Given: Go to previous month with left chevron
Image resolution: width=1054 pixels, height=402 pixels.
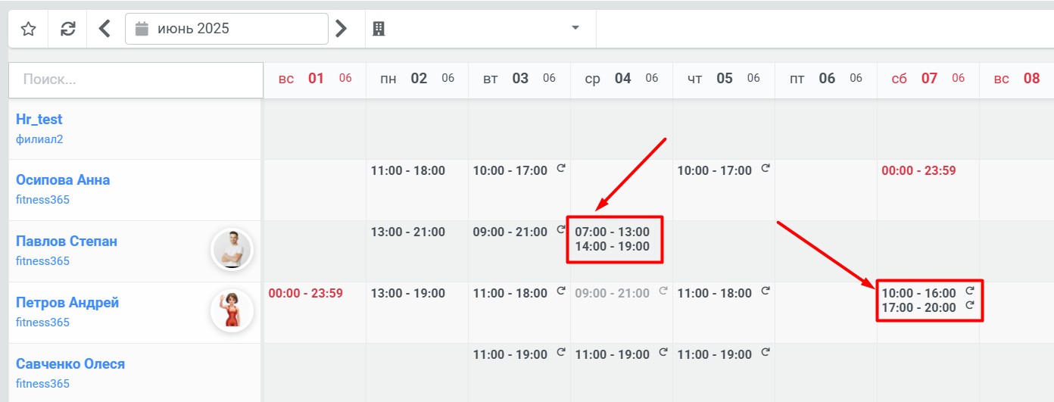Looking at the screenshot, I should 105,29.
